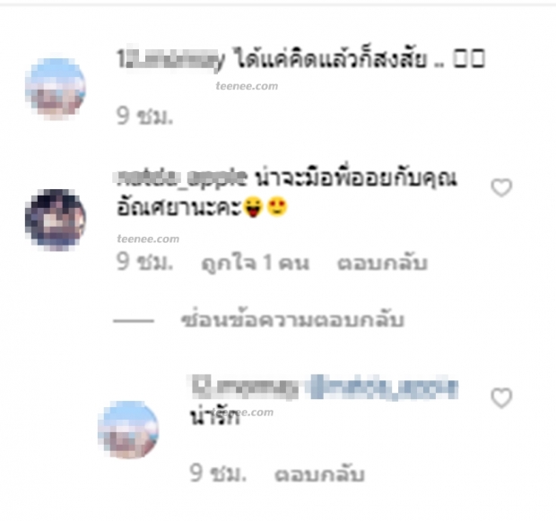The image size is (556, 521).
Task: Open the blurred username before ได้แค่คิดแล้วก็สงสัย
Action: (x=171, y=59)
